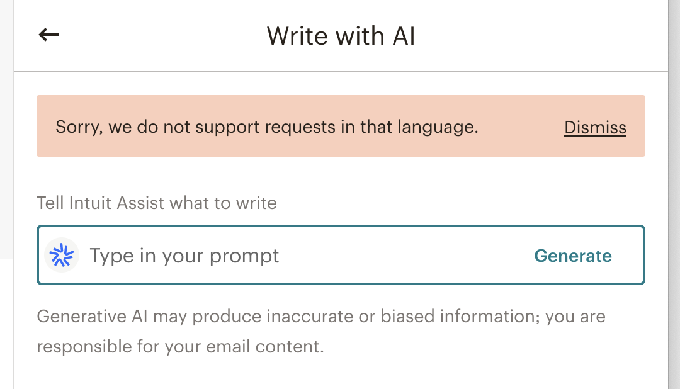Image resolution: width=680 pixels, height=389 pixels.
Task: Click the Intuit Assist sparkle icon
Action: tap(62, 255)
